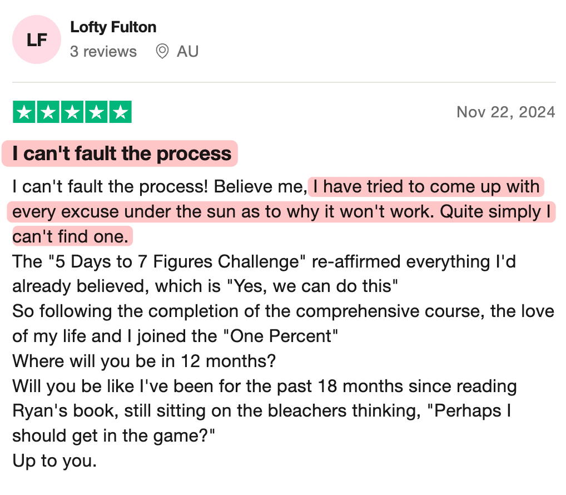This screenshot has width=566, height=495.
Task: Click the second green rating star
Action: click(x=48, y=112)
